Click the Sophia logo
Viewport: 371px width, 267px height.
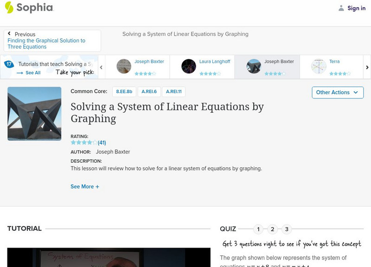click(x=29, y=7)
